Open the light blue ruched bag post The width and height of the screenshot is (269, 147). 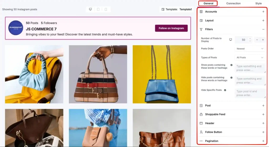[34, 74]
